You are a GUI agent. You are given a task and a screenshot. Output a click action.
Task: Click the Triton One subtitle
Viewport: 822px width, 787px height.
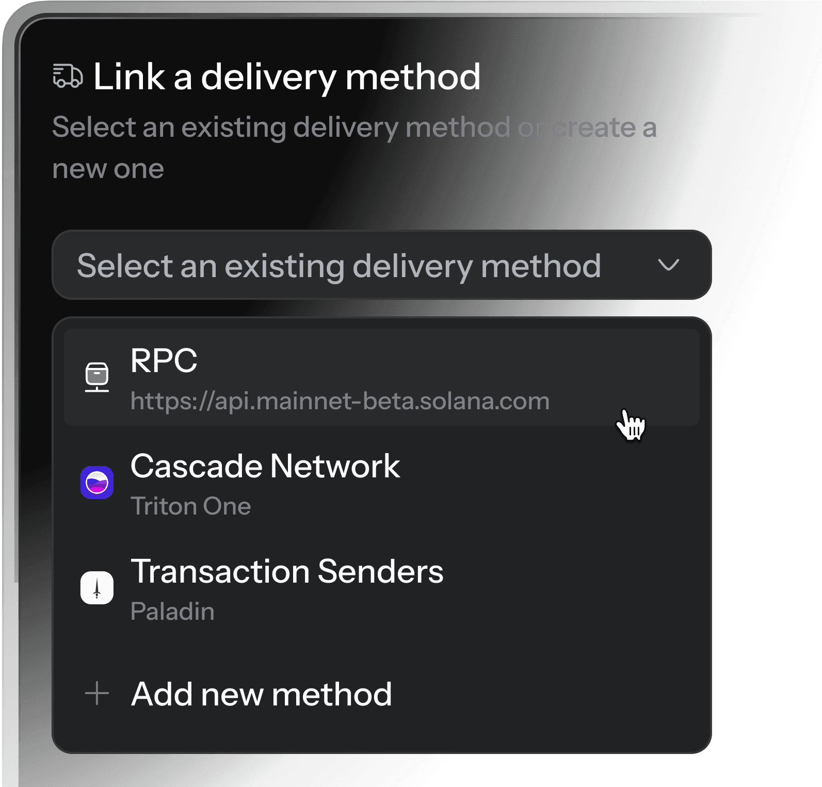pyautogui.click(x=190, y=506)
